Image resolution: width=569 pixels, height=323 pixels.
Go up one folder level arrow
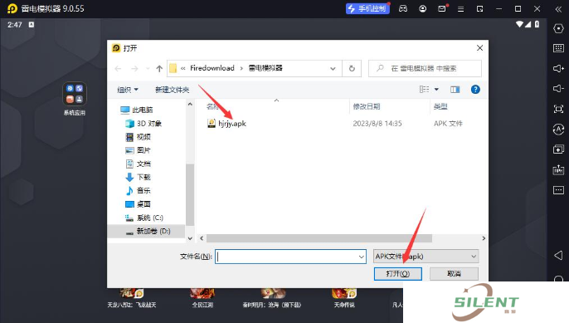159,68
